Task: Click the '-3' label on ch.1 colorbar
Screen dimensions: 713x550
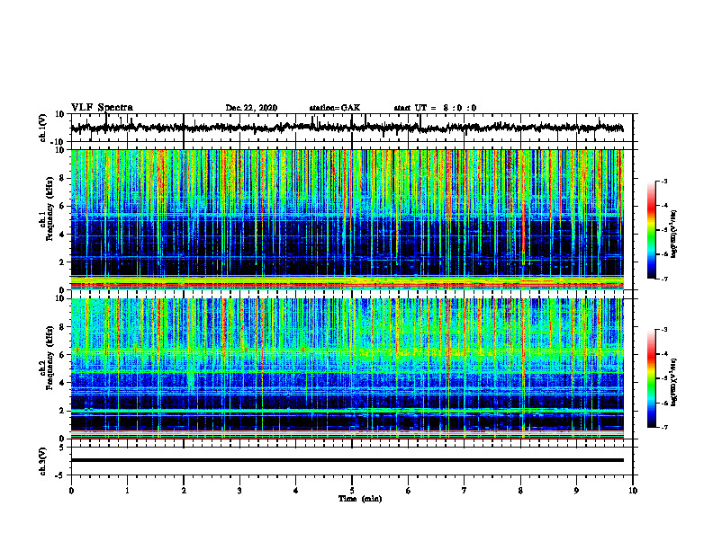Action: (663, 182)
